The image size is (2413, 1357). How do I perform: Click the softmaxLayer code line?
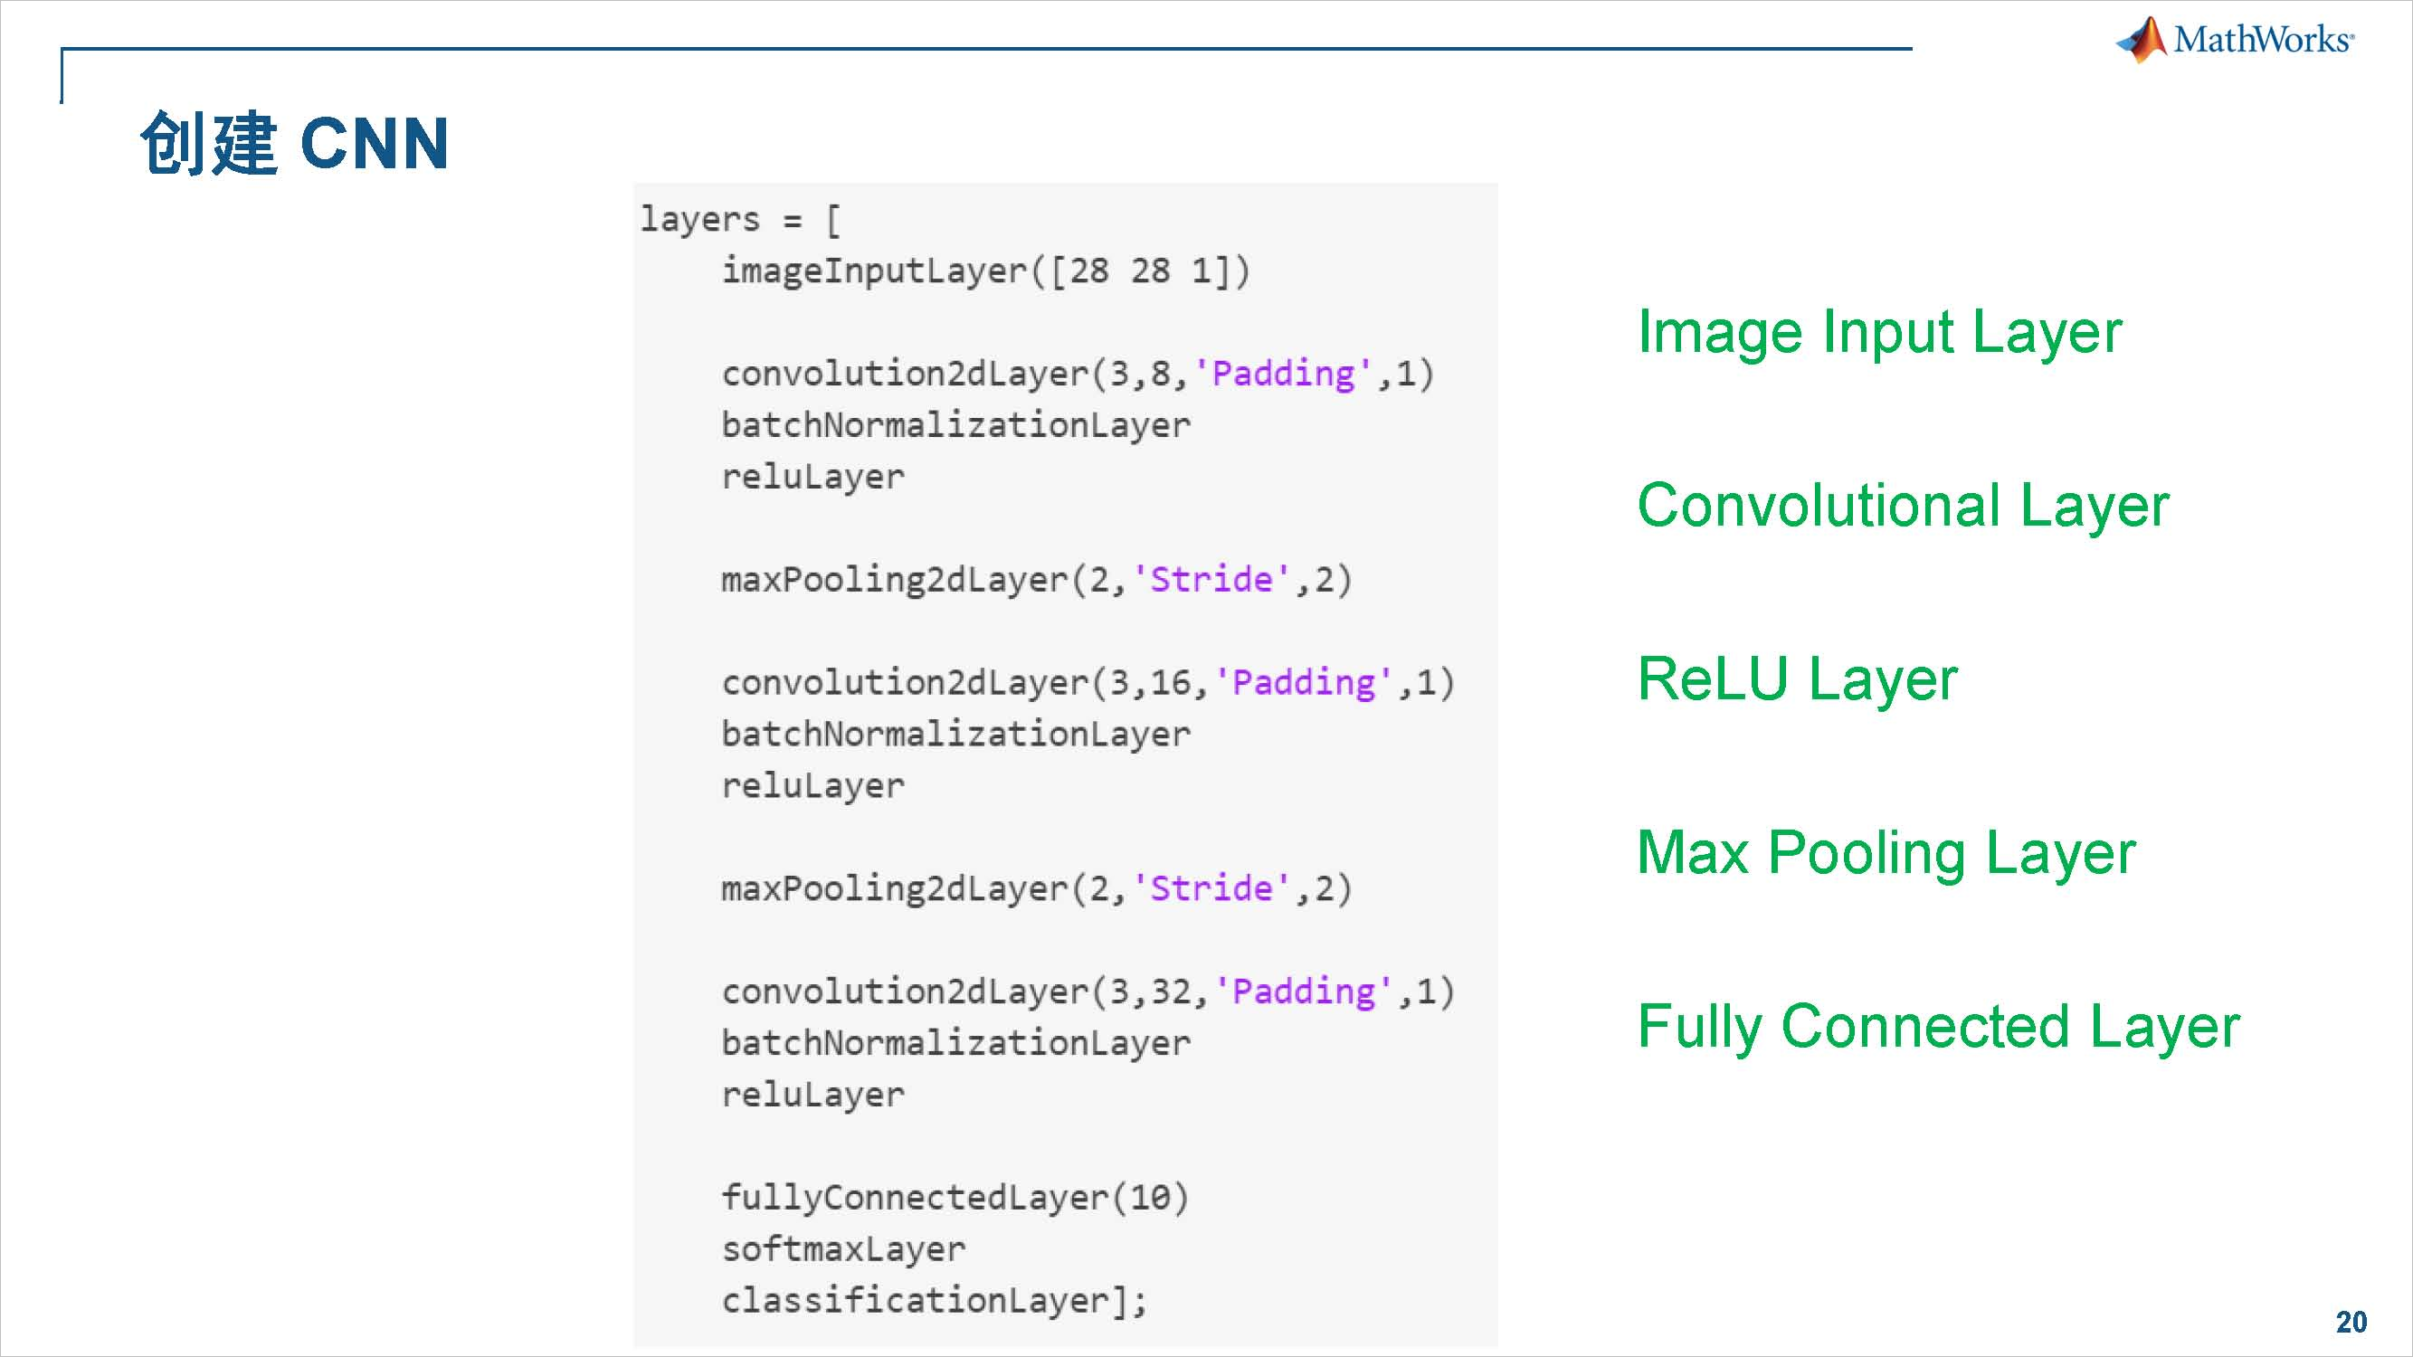coord(843,1249)
